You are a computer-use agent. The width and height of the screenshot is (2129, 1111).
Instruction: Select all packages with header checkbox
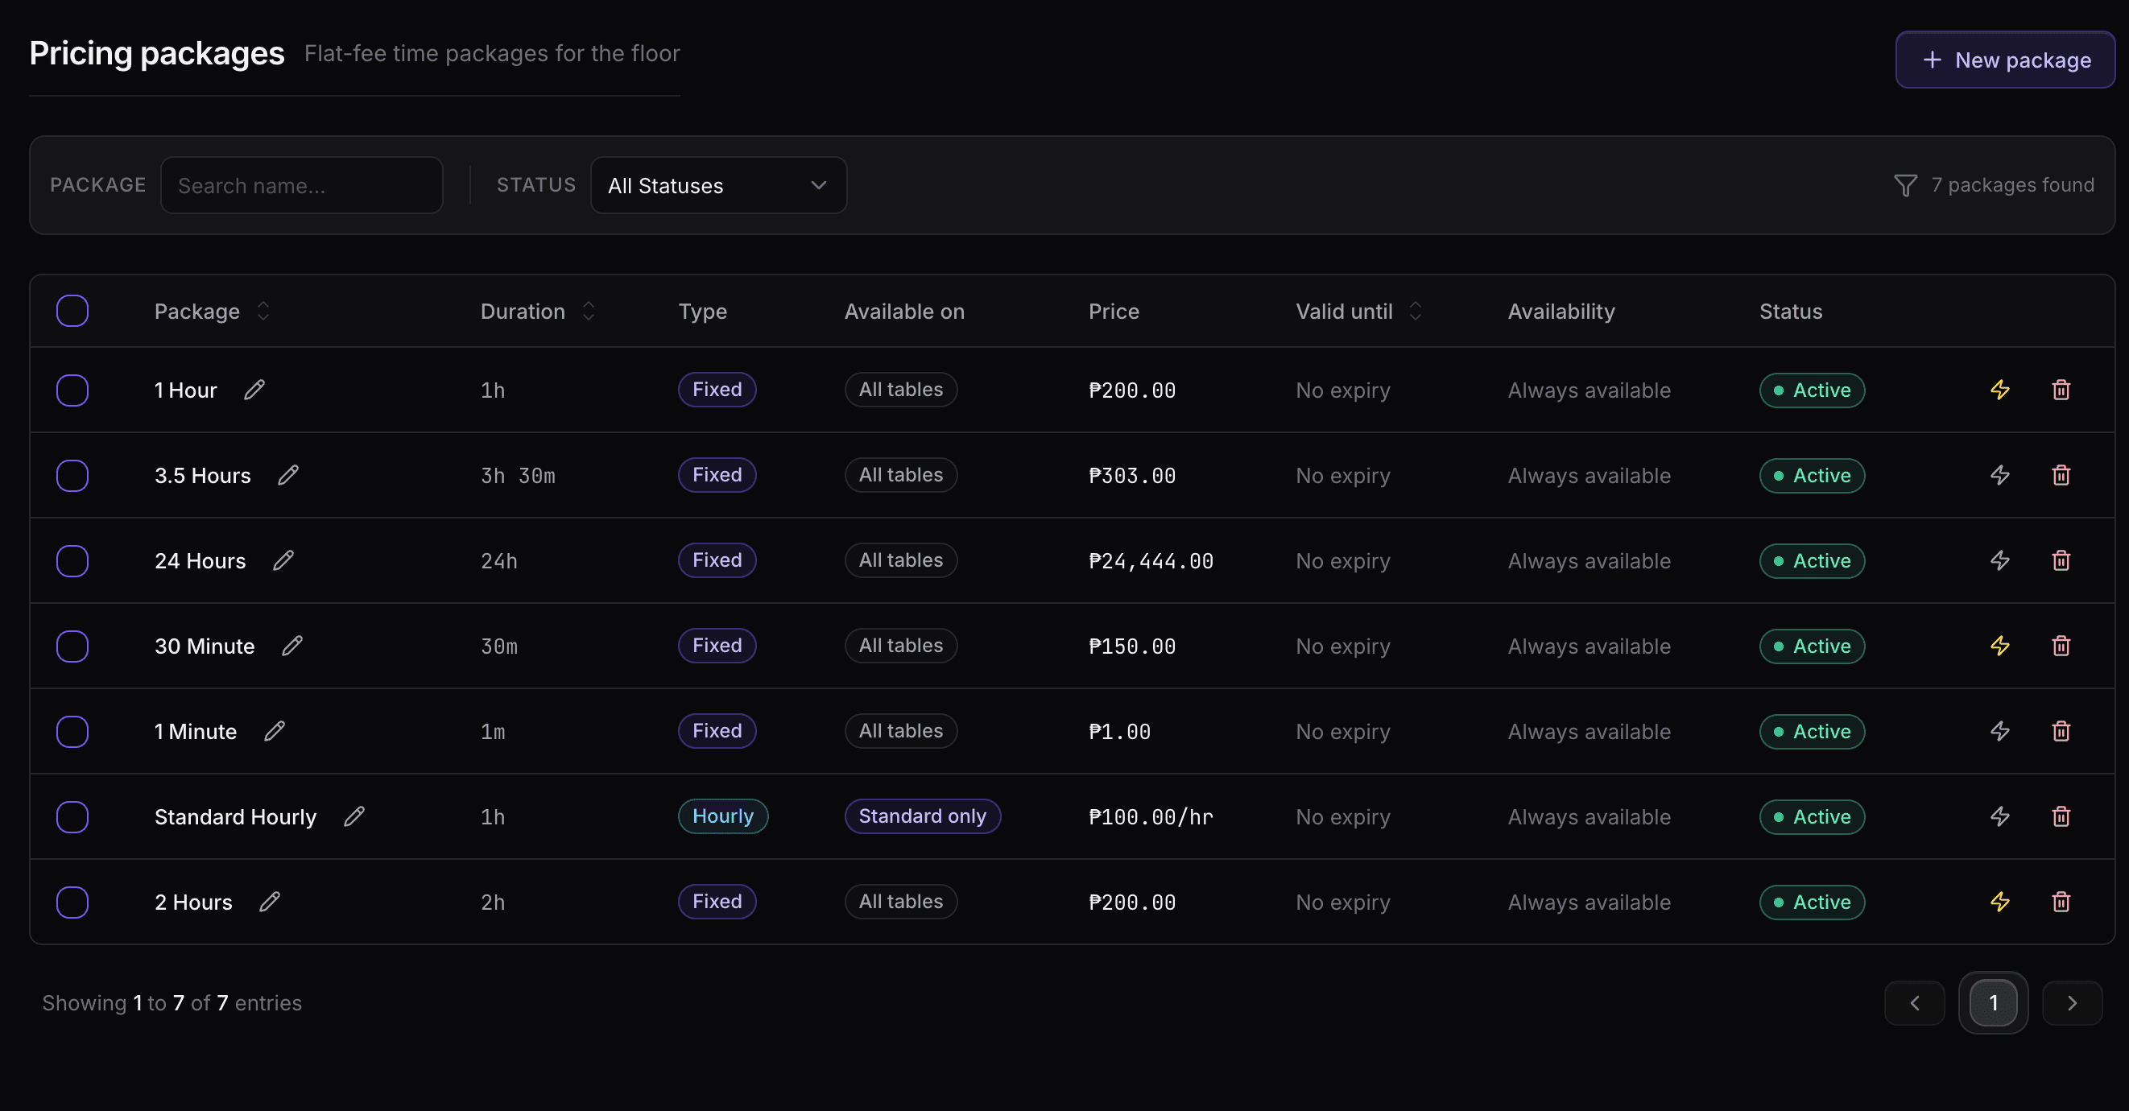(x=72, y=311)
